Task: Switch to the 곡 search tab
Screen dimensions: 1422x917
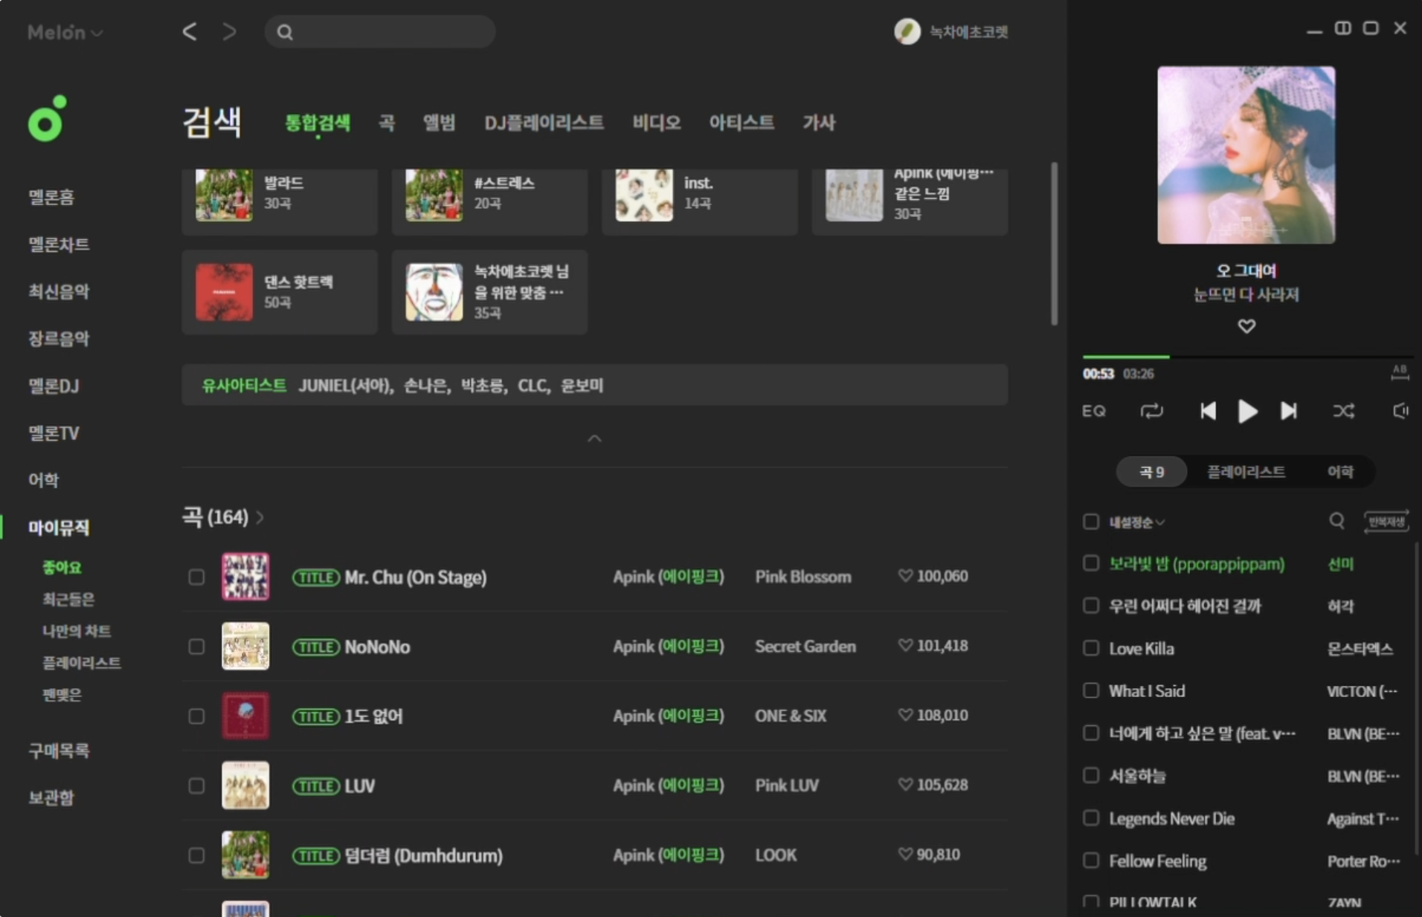Action: (x=387, y=123)
